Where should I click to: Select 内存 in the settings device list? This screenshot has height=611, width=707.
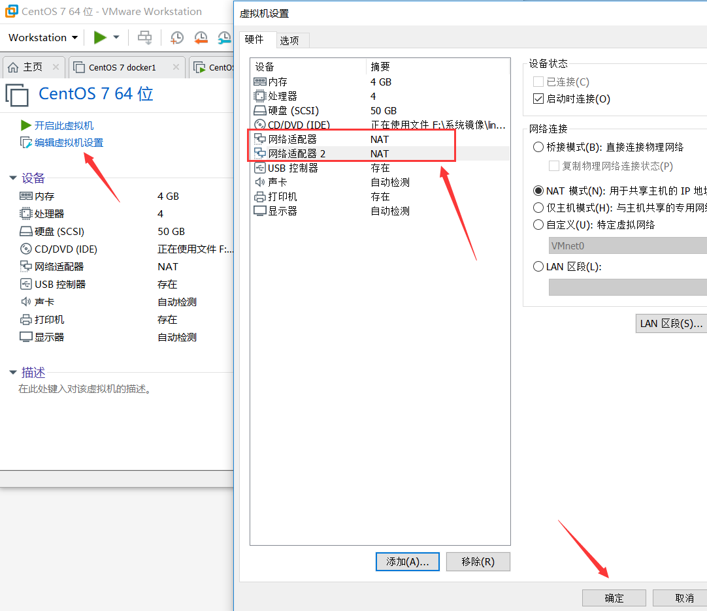click(380, 82)
